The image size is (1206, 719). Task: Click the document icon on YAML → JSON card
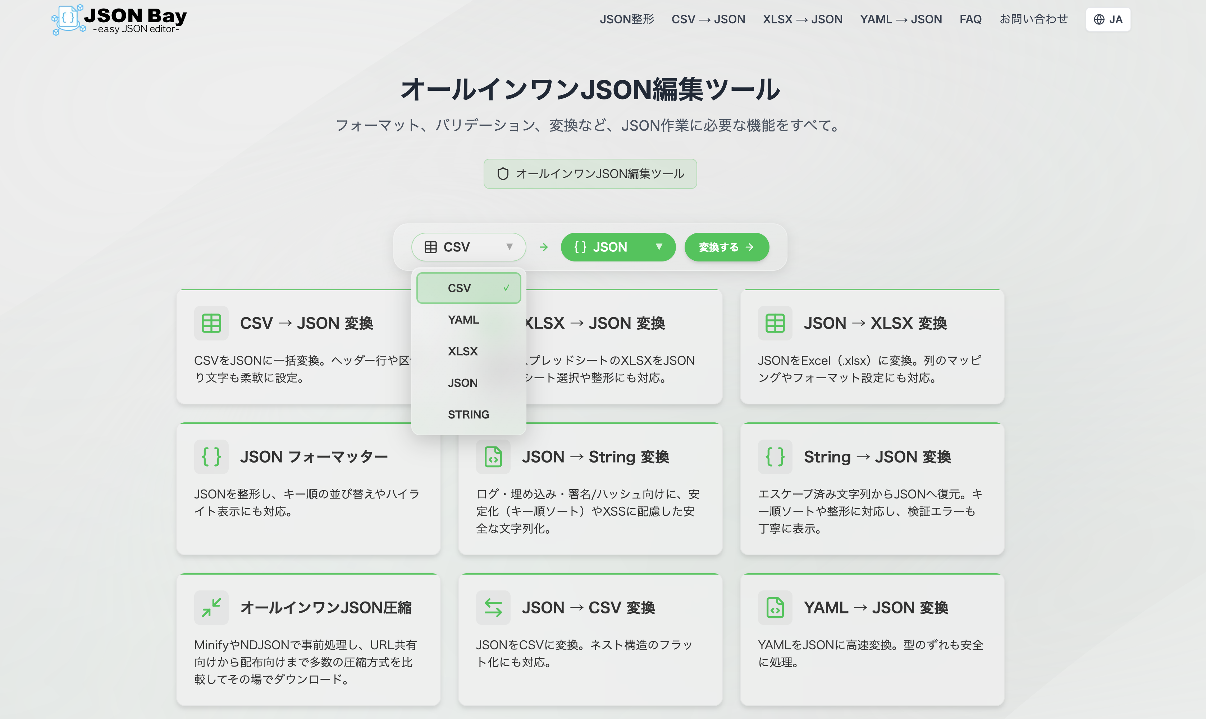(x=775, y=607)
